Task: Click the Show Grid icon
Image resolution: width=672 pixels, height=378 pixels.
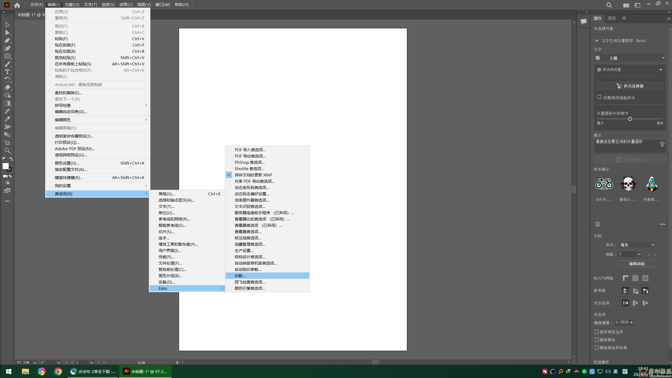Action: 635,278
